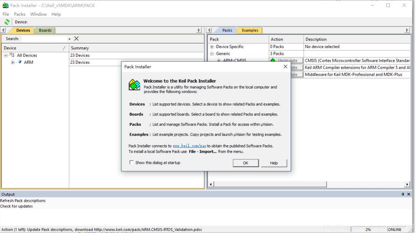This screenshot has width=418, height=233.
Task: Click the ONLINE status indicator
Action: [x=394, y=230]
